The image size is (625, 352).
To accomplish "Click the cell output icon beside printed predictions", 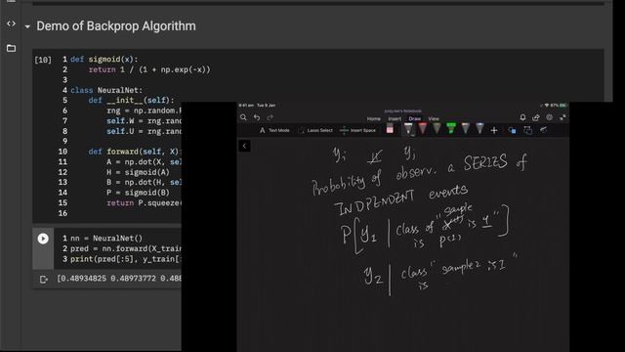I will [x=44, y=280].
